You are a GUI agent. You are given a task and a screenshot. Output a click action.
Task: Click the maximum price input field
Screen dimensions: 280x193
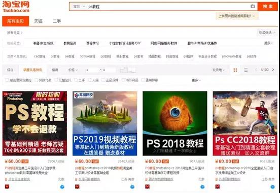tap(109, 70)
